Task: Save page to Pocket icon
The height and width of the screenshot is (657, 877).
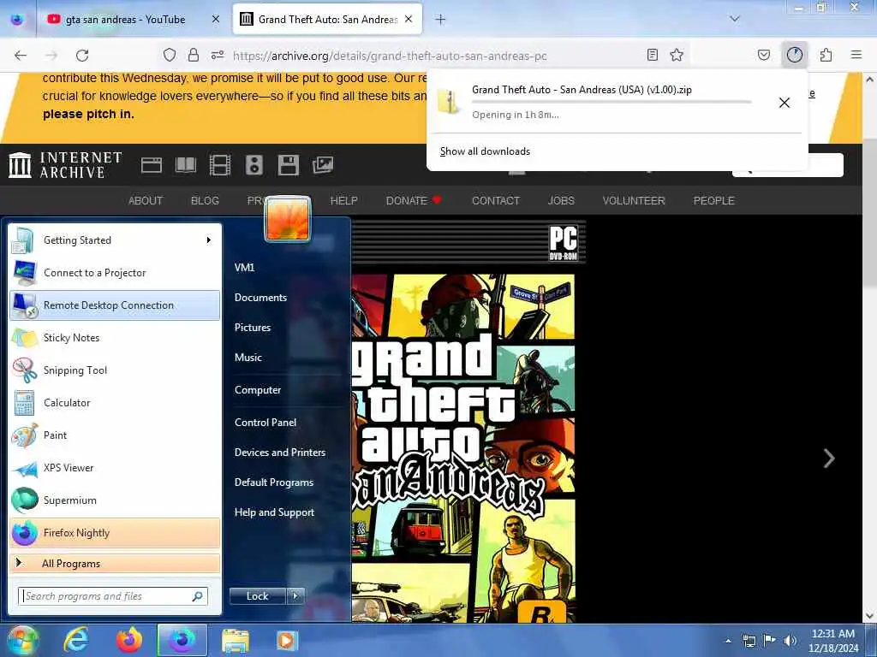Action: click(764, 55)
